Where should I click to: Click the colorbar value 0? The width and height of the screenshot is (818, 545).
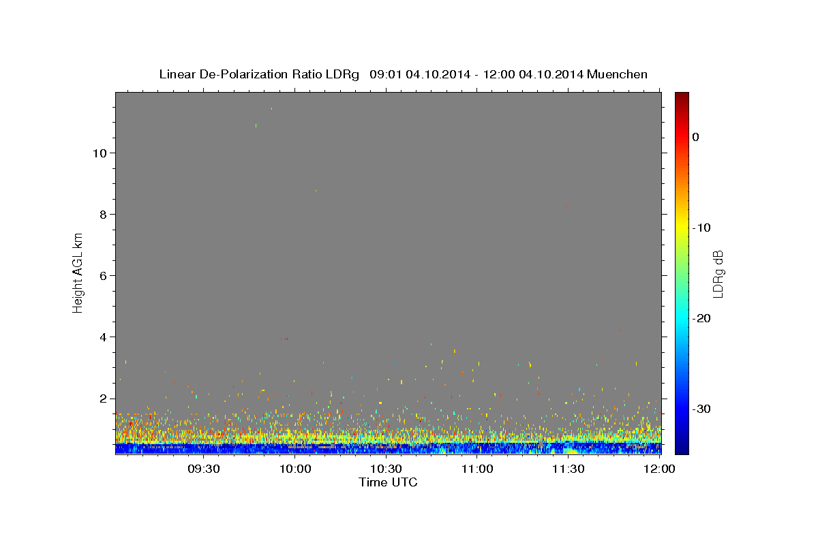pyautogui.click(x=696, y=137)
